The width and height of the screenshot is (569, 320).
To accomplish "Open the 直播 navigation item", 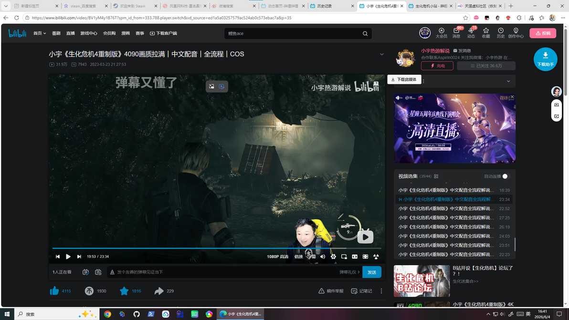I will pyautogui.click(x=70, y=33).
